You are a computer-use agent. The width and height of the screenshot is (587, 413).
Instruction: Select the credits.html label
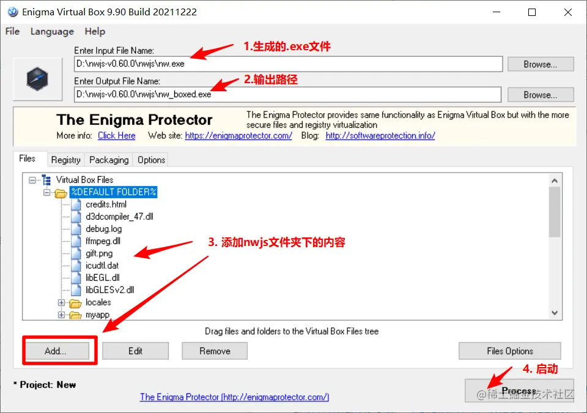(x=106, y=204)
